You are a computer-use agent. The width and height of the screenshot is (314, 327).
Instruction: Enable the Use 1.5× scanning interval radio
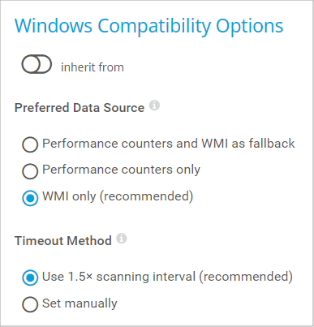[30, 278]
